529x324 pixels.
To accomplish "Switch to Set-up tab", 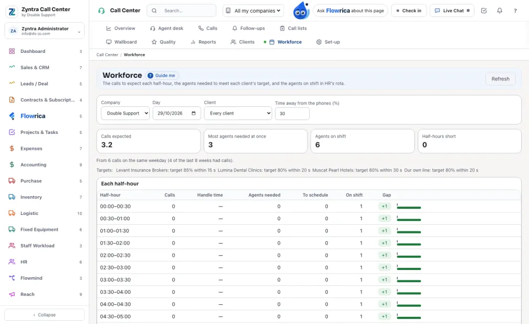I will 328,42.
